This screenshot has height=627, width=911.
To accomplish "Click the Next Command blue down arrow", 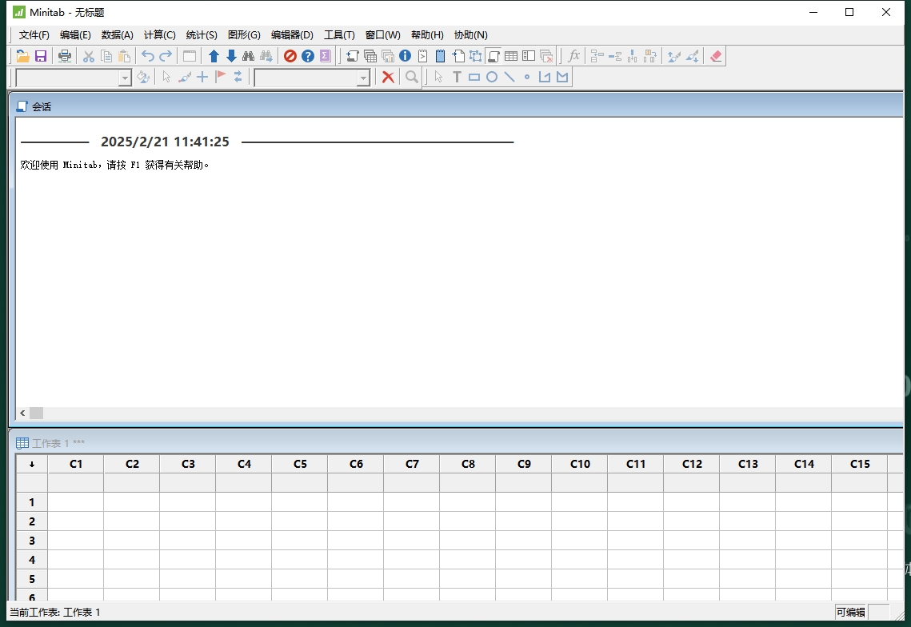I will pos(231,56).
